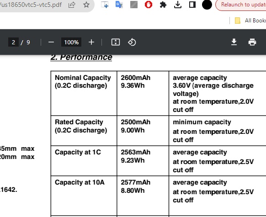
Task: Toggle the browser side panel
Action: [x=192, y=5]
